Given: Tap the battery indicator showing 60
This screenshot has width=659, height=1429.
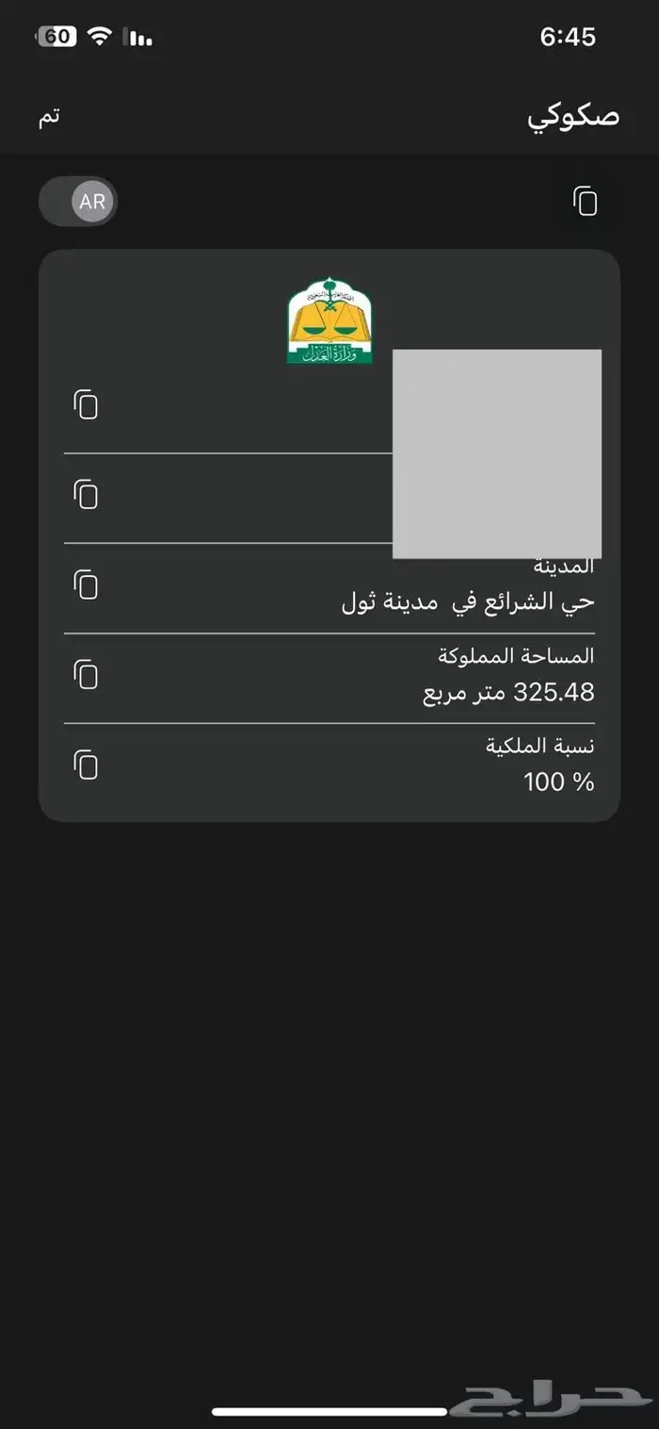Looking at the screenshot, I should pos(56,37).
